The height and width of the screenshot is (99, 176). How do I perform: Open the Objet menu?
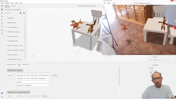pyautogui.click(x=12, y=3)
